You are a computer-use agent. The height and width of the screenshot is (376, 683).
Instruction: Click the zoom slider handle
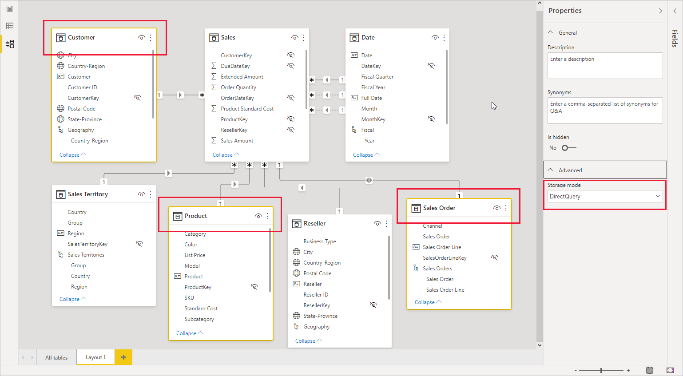[601, 370]
